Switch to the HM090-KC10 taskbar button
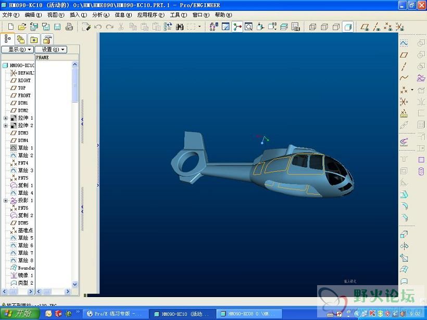427x320 pixels. 182,314
